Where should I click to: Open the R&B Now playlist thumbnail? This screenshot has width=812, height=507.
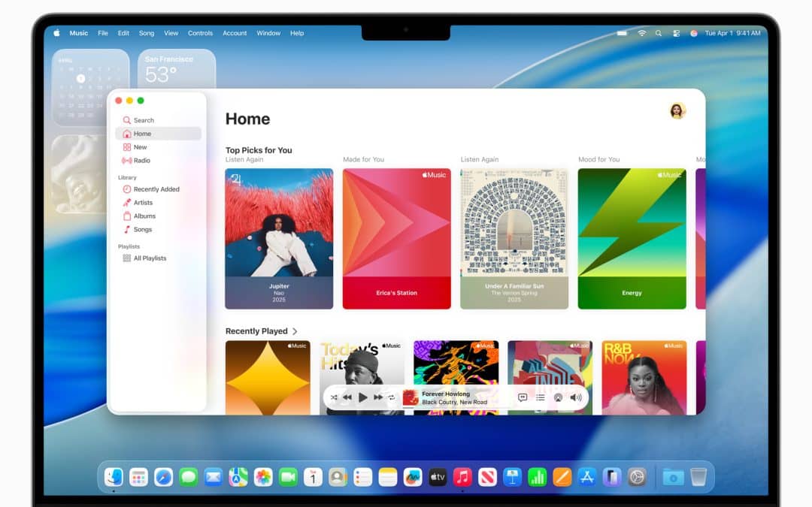tap(644, 378)
